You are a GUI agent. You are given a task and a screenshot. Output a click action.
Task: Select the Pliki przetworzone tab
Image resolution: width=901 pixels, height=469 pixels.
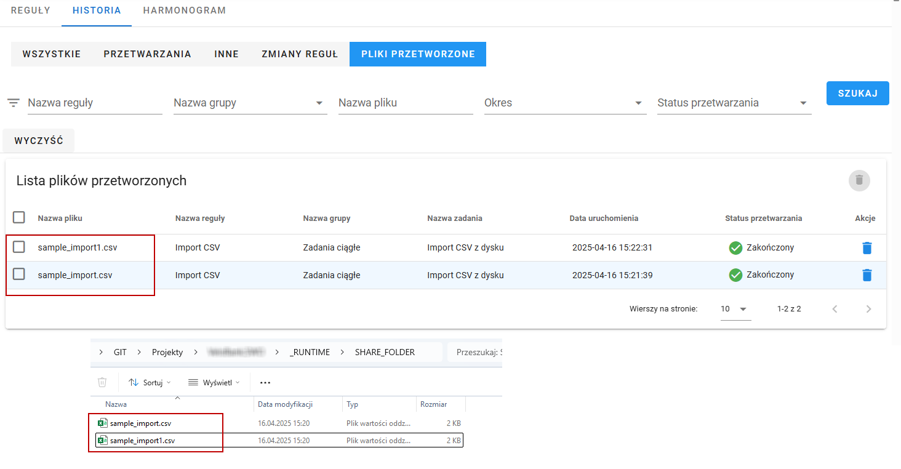click(x=418, y=54)
